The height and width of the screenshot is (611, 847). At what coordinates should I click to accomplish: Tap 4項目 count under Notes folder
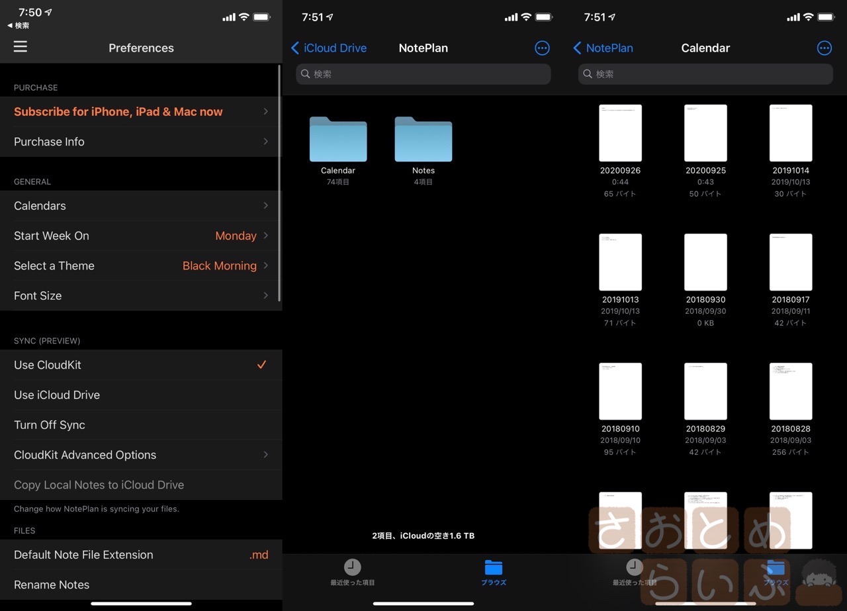[x=423, y=182]
